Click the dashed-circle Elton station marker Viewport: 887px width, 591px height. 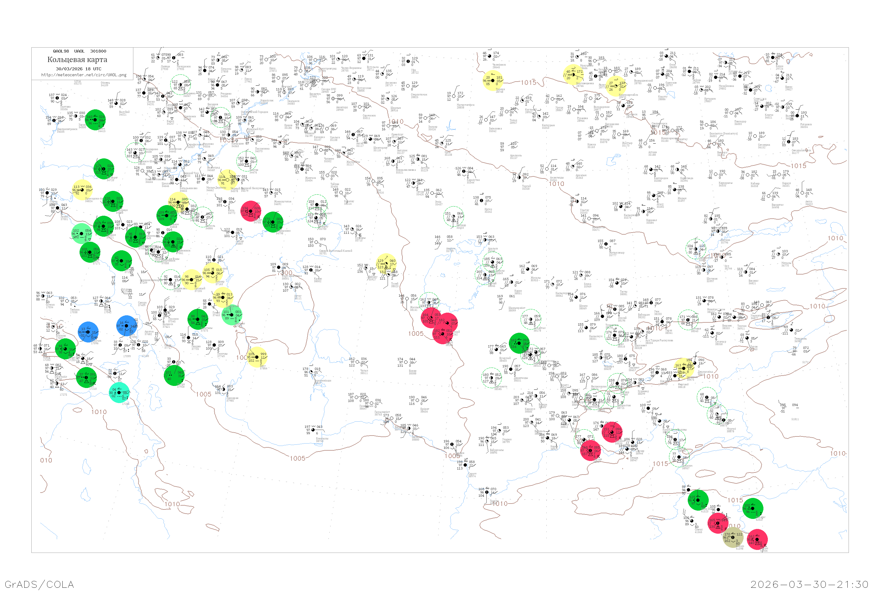coord(247,161)
